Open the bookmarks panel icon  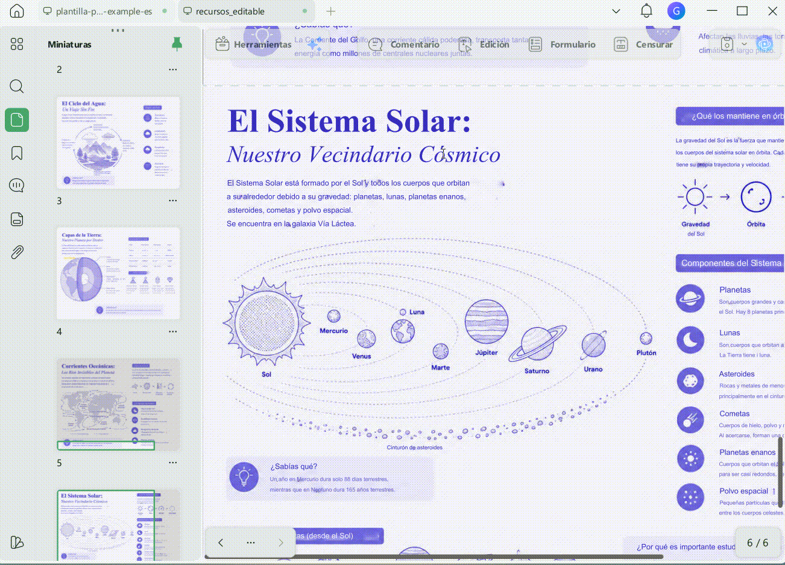[x=17, y=153]
